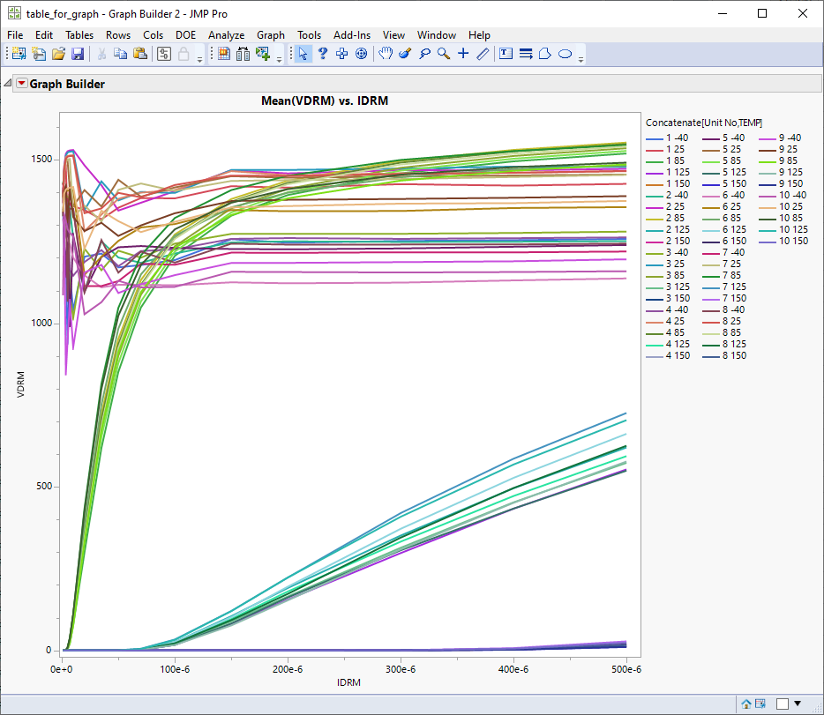Image resolution: width=824 pixels, height=715 pixels.
Task: Open the Add-Ins menu
Action: click(351, 35)
